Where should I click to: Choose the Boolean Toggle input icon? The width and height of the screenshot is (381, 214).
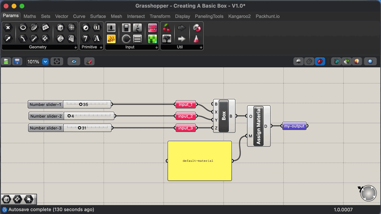(126, 28)
